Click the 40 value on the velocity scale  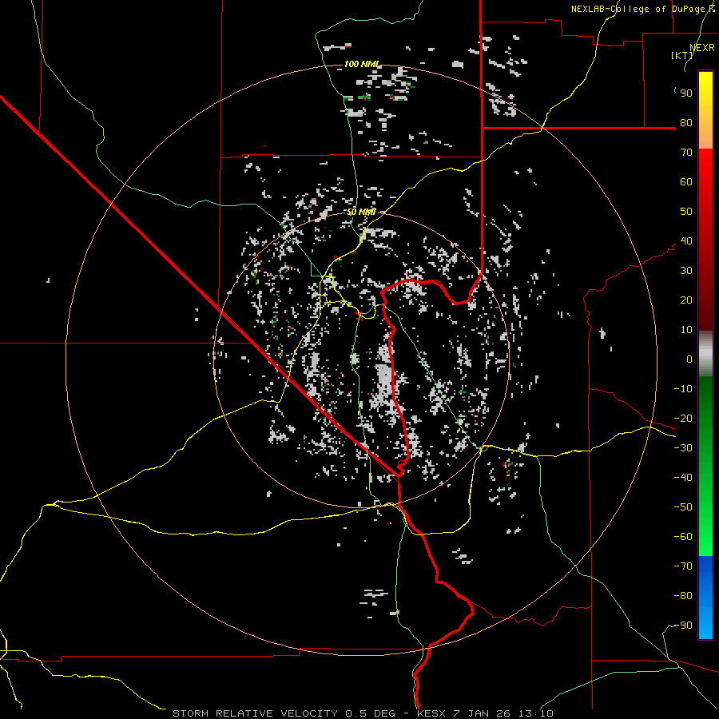click(686, 241)
